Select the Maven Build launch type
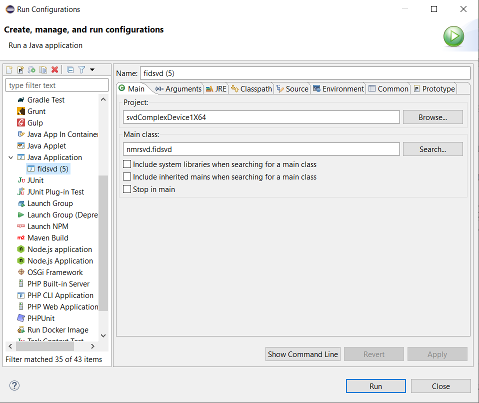479x403 pixels. coord(47,238)
